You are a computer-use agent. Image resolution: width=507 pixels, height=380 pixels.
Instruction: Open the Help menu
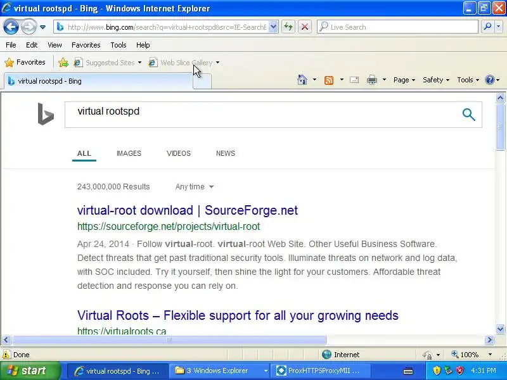tap(143, 45)
